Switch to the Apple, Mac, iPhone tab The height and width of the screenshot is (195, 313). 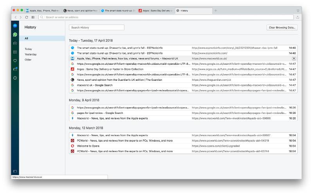(43, 11)
